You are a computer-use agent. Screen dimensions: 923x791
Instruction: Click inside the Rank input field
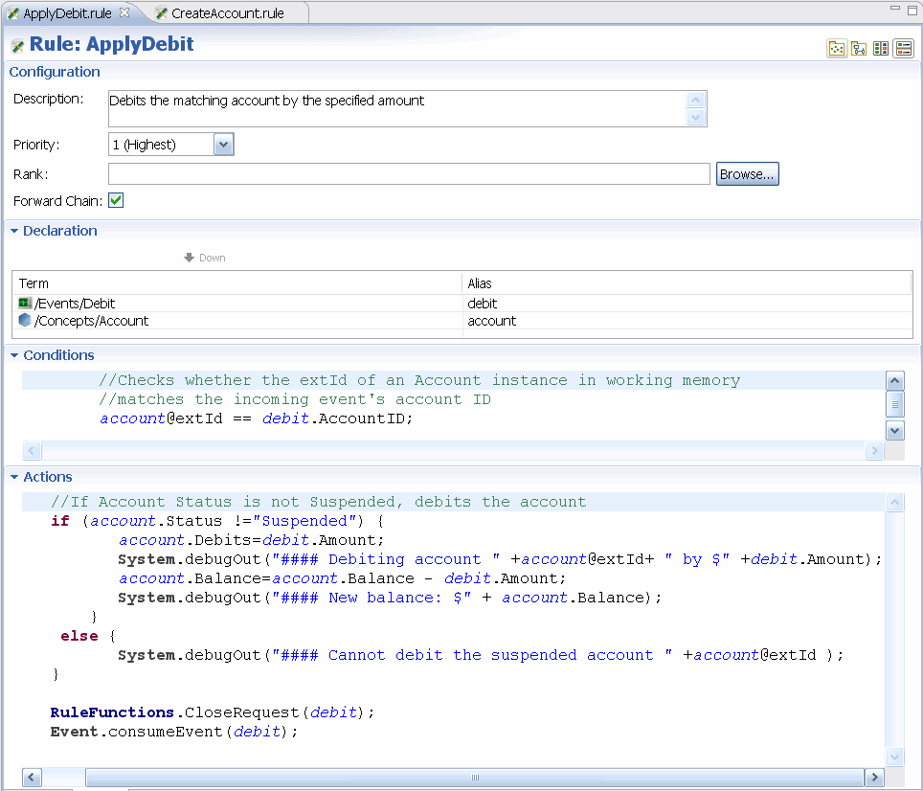pos(409,174)
